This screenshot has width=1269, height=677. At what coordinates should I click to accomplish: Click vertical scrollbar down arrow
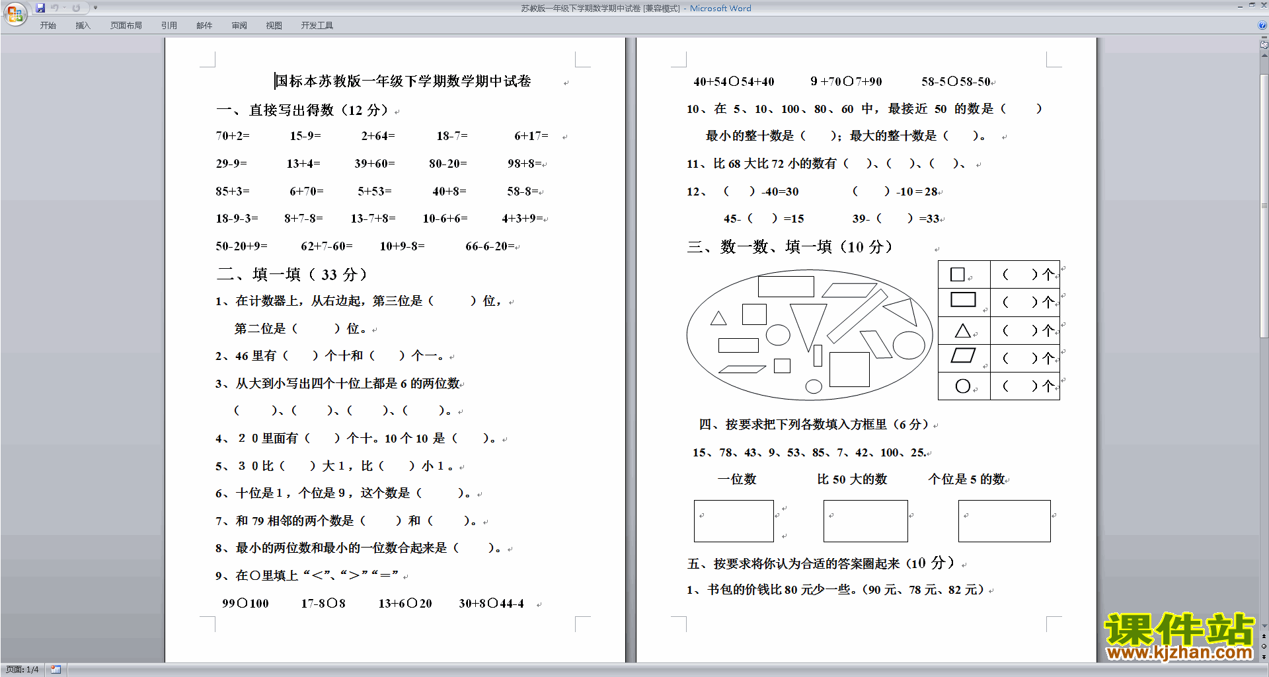(1264, 626)
